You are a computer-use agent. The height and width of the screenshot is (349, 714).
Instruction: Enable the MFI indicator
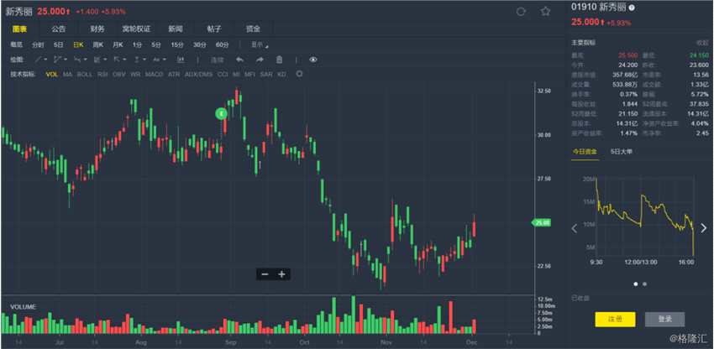point(250,74)
